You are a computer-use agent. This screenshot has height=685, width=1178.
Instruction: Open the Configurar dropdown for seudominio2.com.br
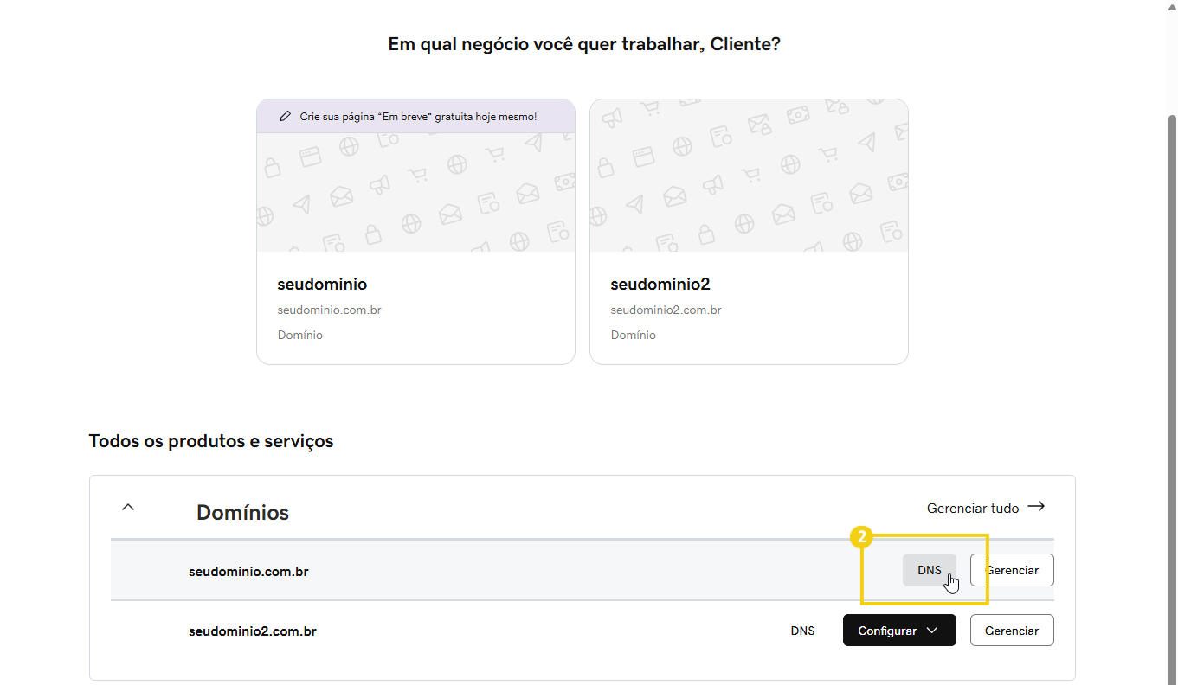click(x=899, y=630)
